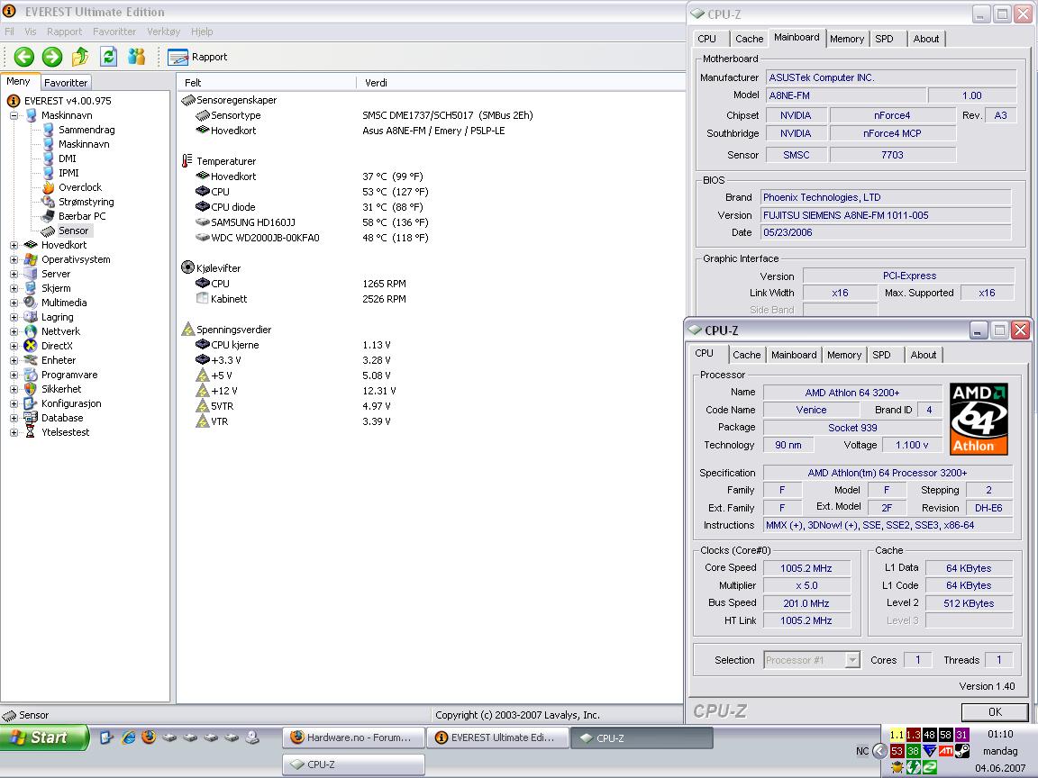Switch to EVEREST Ultimate Edition taskbar button
The image size is (1038, 778).
coord(497,737)
